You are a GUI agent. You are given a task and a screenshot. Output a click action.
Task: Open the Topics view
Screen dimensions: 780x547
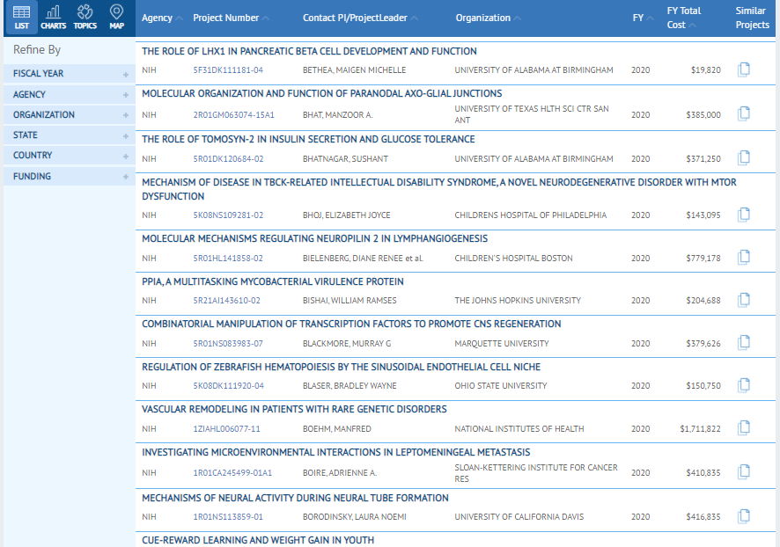(85, 18)
